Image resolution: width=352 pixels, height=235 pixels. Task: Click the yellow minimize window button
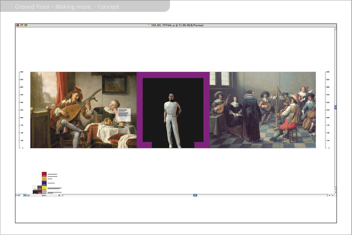[x=22, y=25]
